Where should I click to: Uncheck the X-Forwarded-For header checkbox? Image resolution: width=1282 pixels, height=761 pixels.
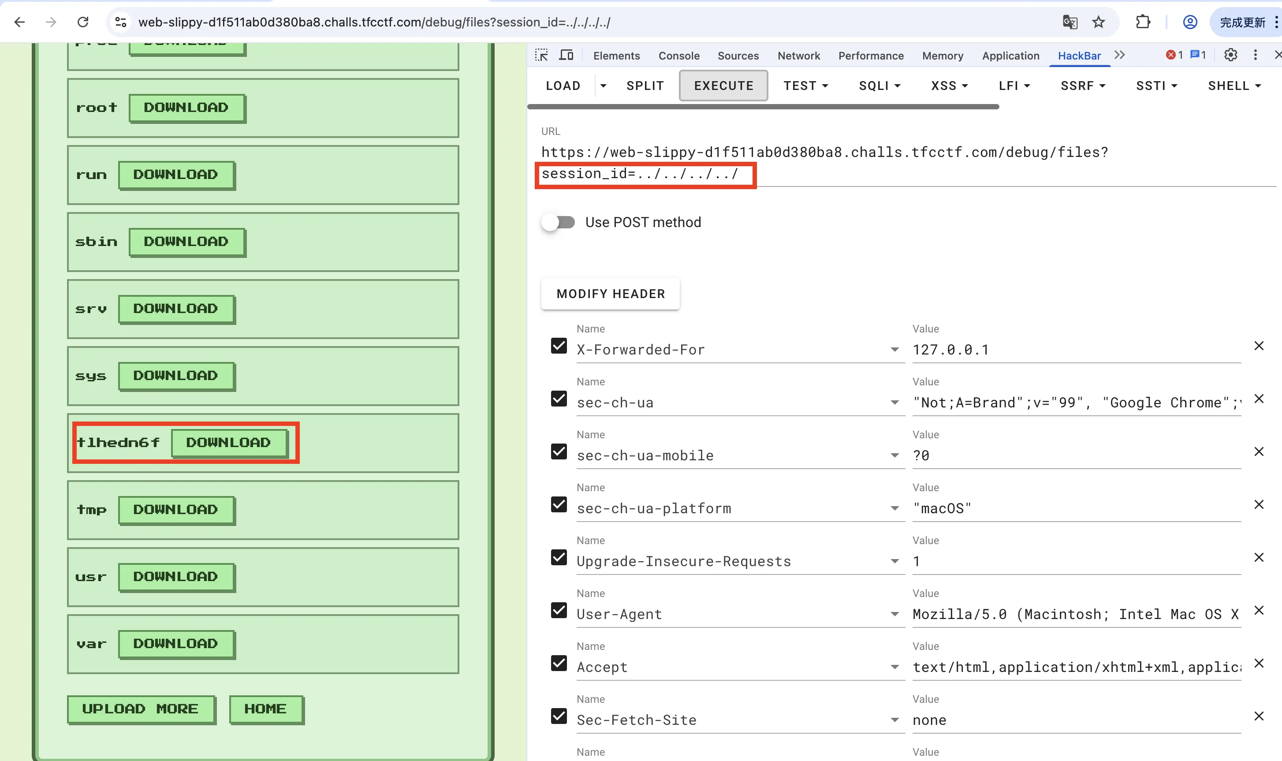tap(559, 346)
